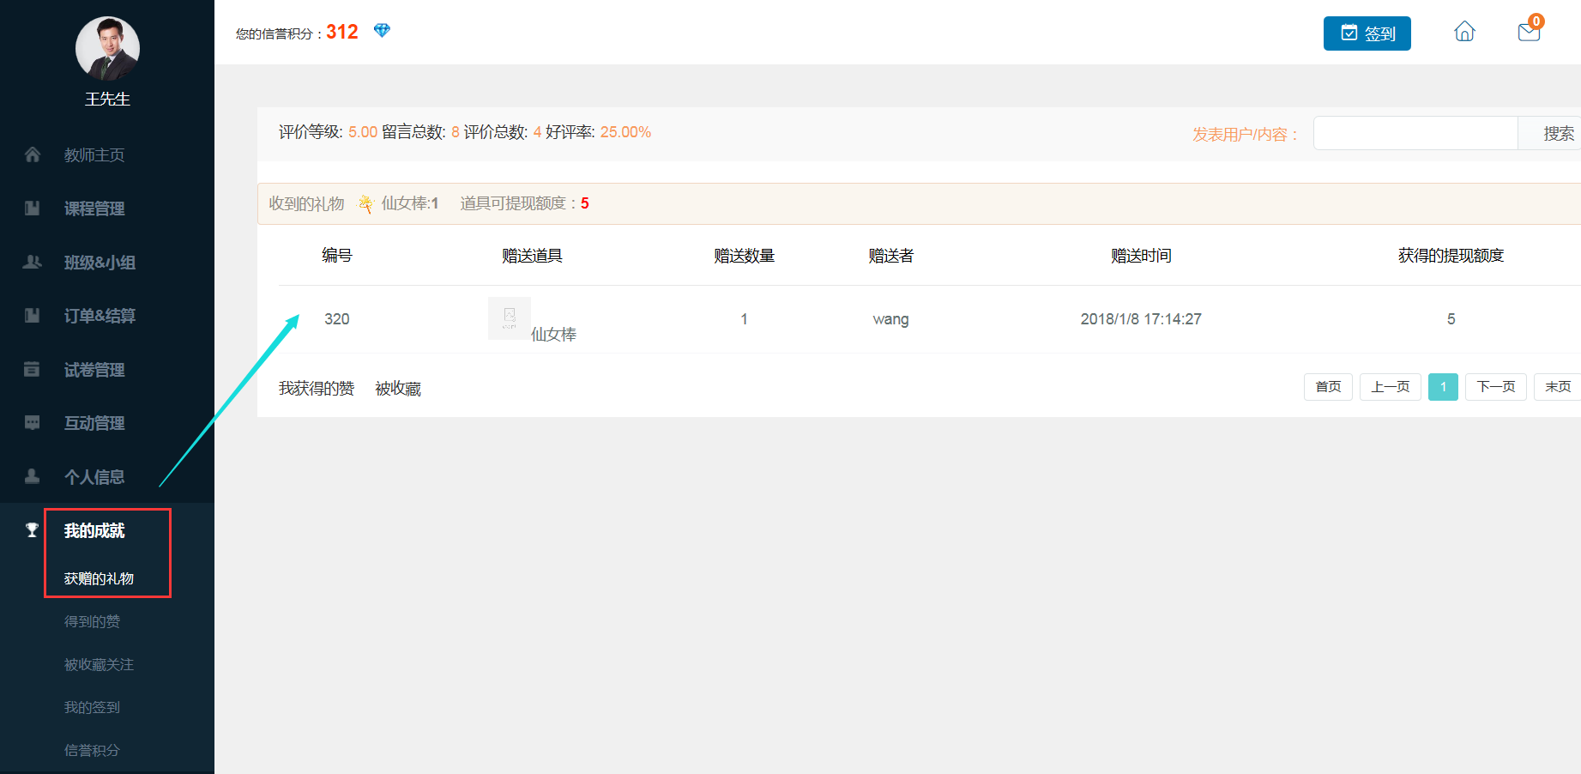
Task: Click the timestamp 2018/1/8 17:14:27
Action: coord(1141,319)
